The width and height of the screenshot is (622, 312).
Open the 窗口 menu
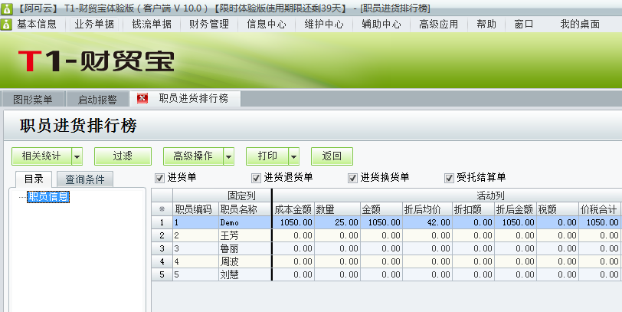pos(524,25)
